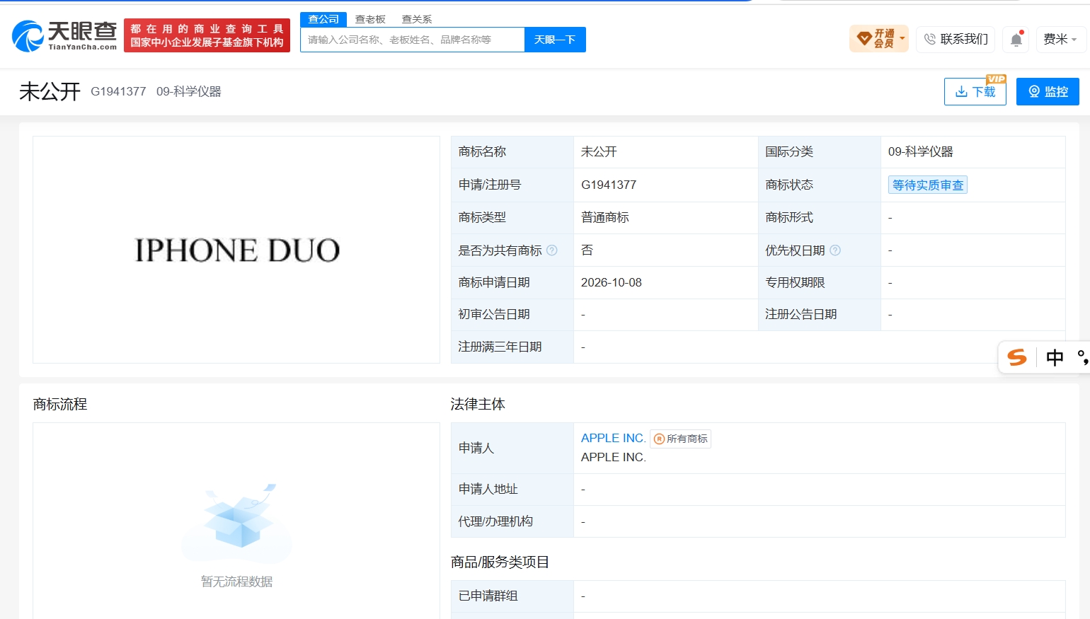Click the 否 value for shared trademark
1090x619 pixels.
(587, 250)
